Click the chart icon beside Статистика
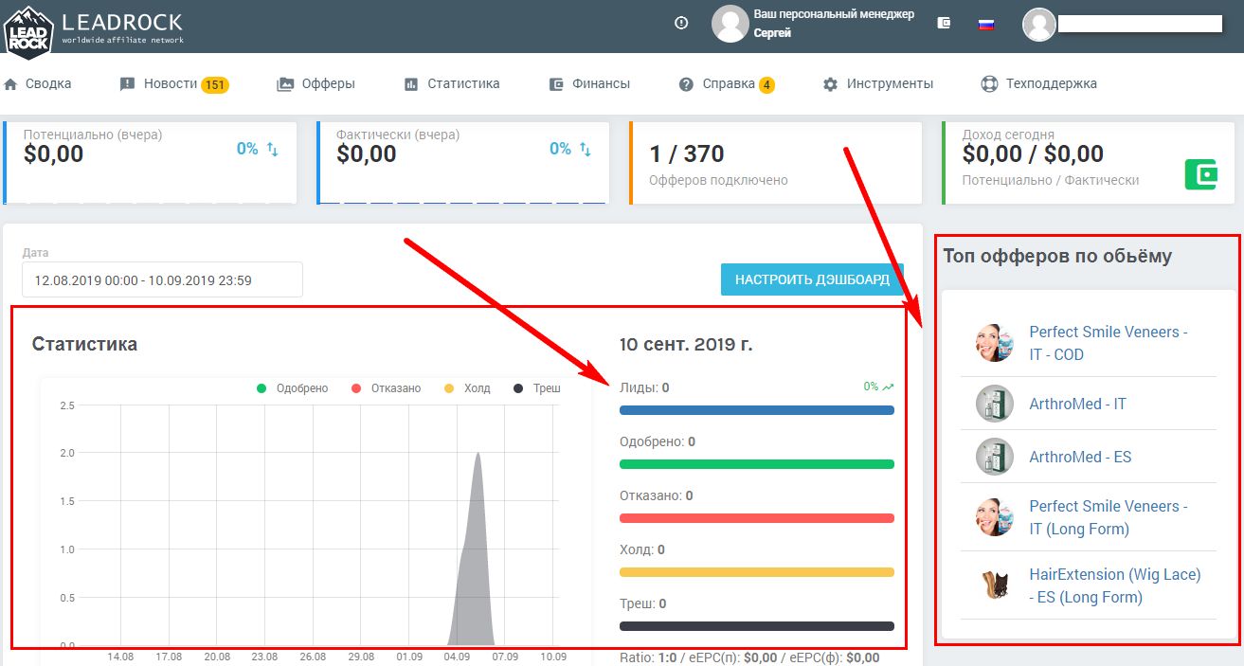The image size is (1244, 666). click(410, 83)
